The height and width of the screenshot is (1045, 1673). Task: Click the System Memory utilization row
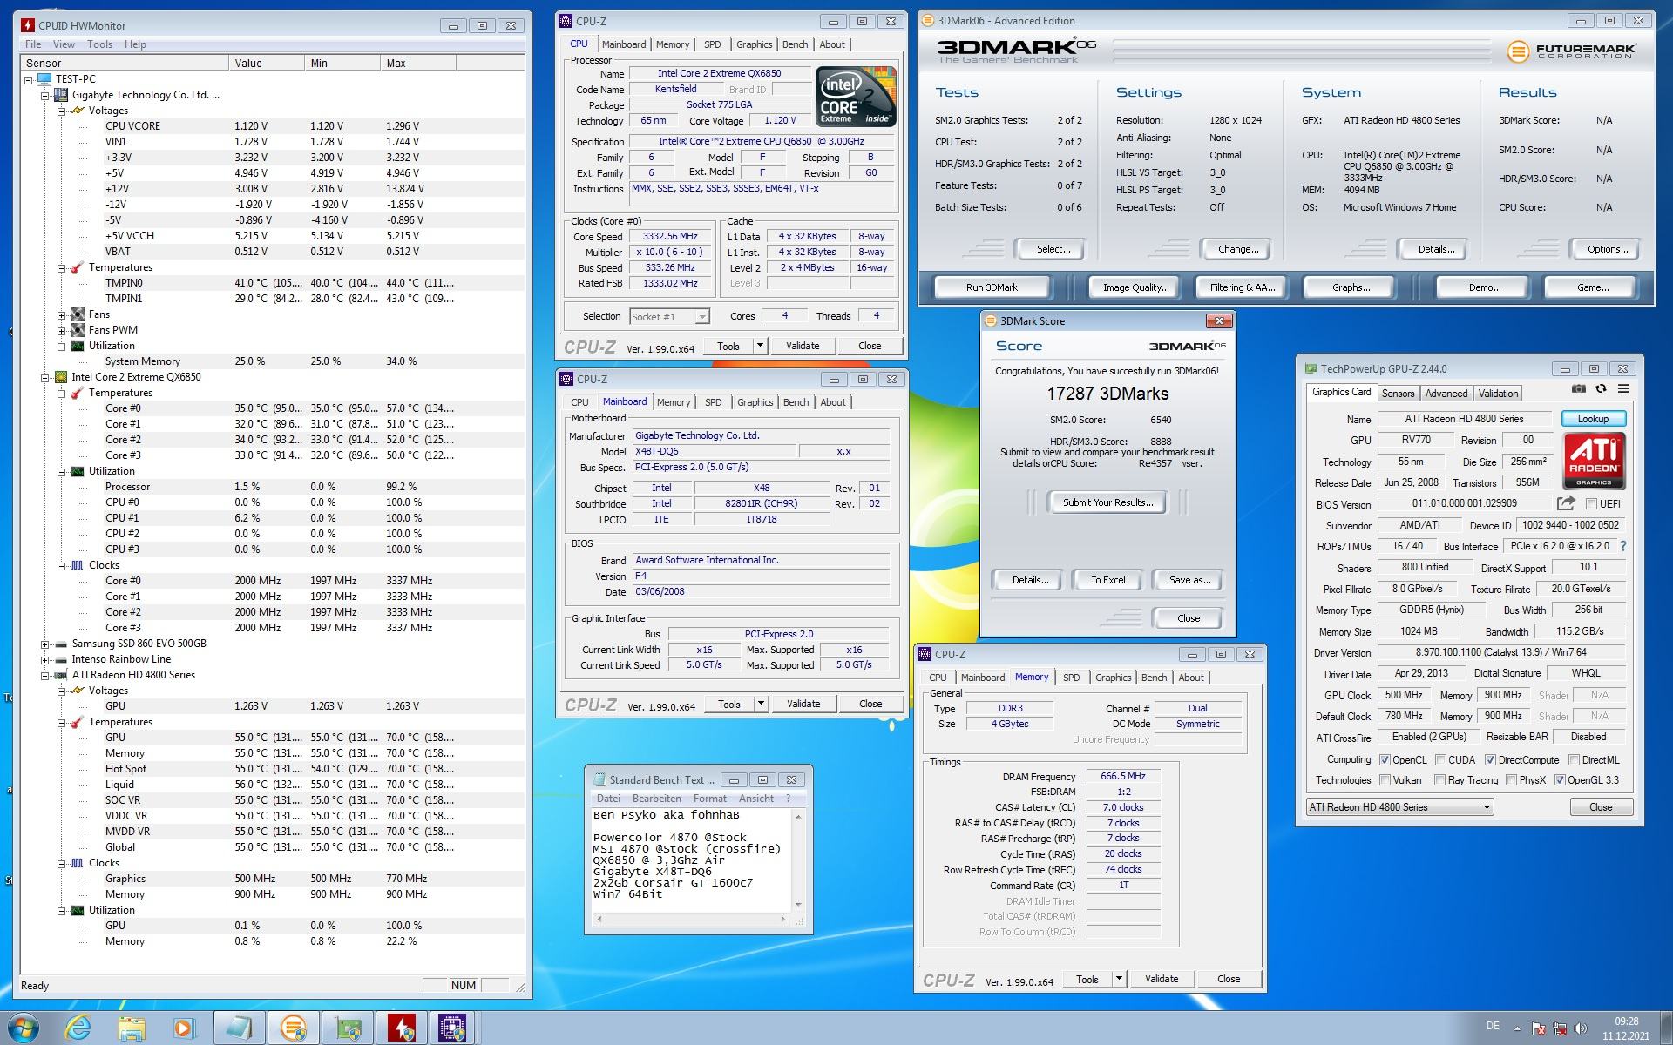272,361
